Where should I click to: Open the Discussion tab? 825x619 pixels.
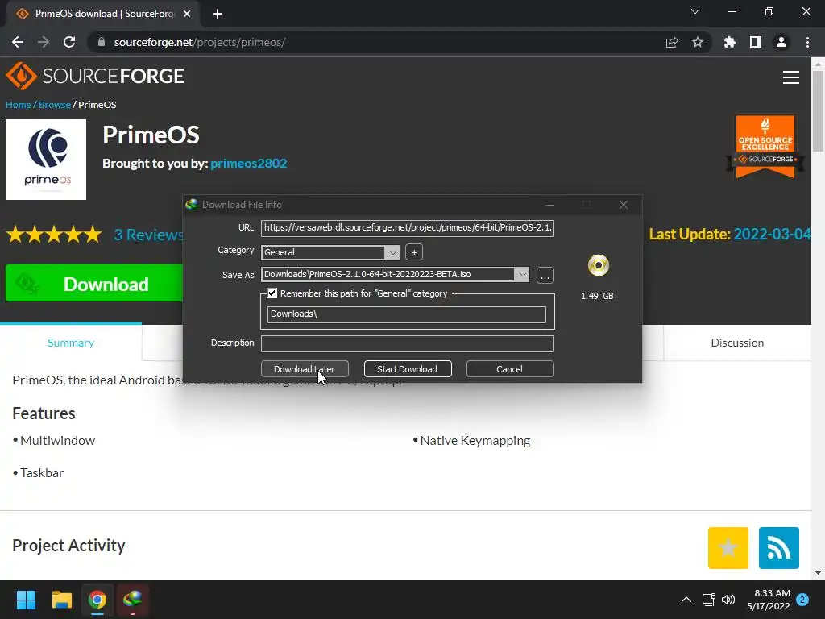point(737,343)
